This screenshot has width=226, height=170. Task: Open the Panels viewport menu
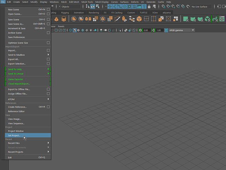61,26
